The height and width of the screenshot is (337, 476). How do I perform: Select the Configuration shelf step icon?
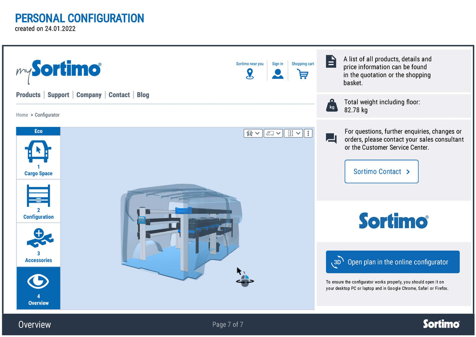38,195
